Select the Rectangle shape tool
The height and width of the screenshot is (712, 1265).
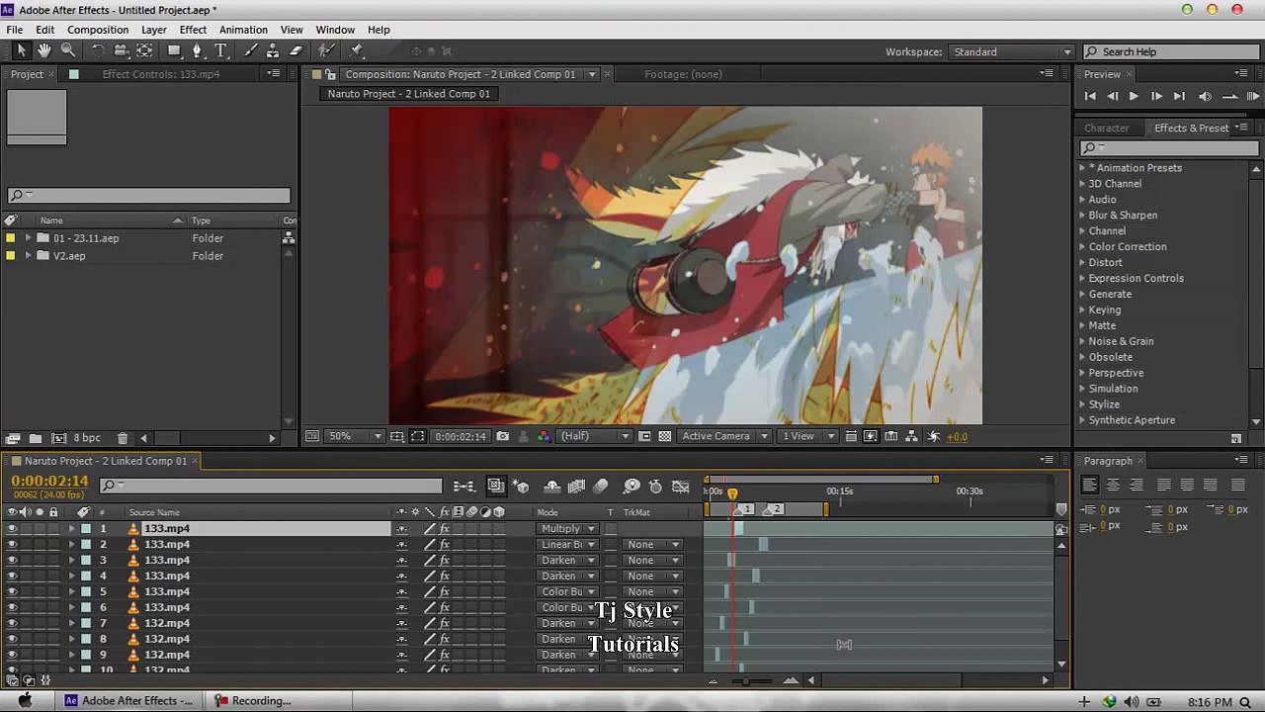(x=174, y=50)
